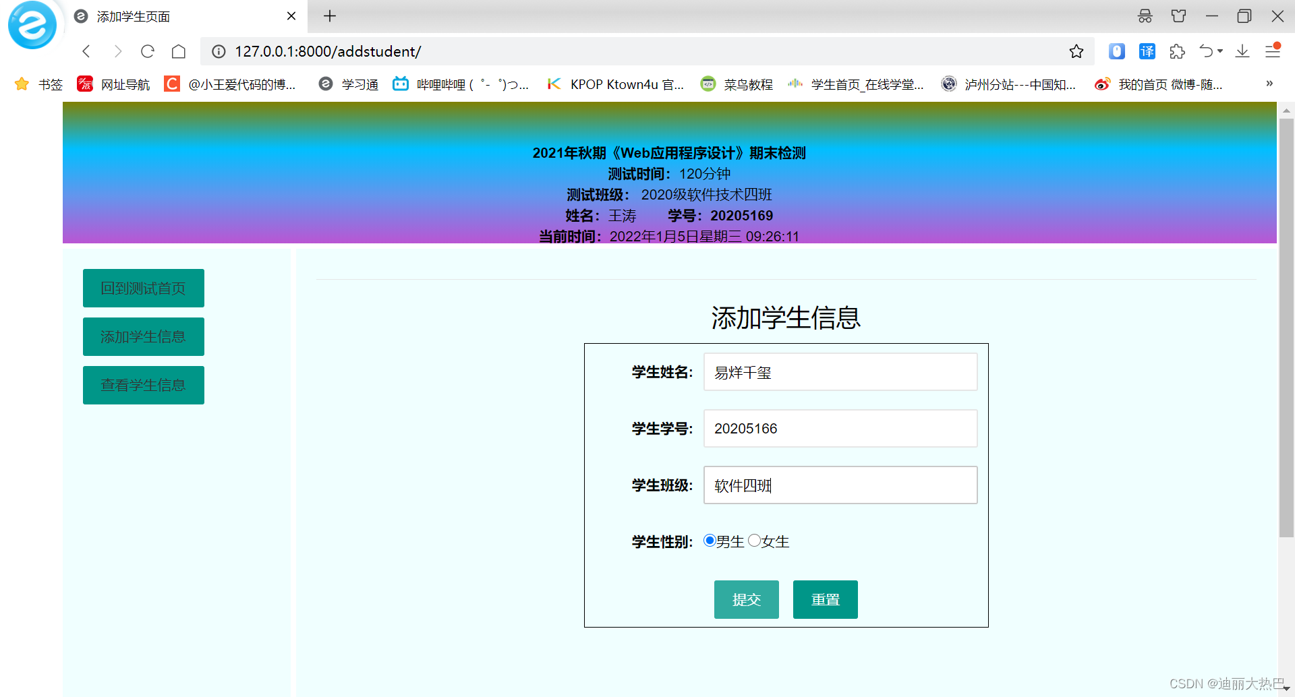The width and height of the screenshot is (1295, 697).
Task: Open the mouse gesture extension icon
Action: click(x=1117, y=51)
